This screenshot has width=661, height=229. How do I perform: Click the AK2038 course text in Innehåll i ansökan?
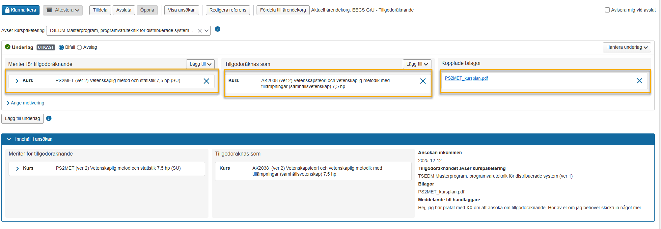click(317, 171)
